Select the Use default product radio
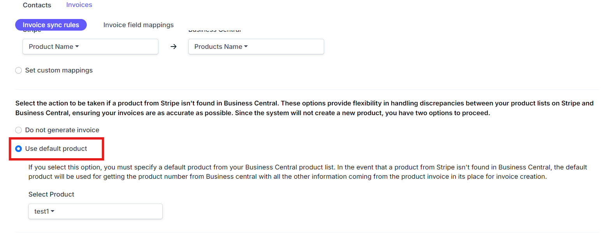The height and width of the screenshot is (240, 612). click(18, 148)
